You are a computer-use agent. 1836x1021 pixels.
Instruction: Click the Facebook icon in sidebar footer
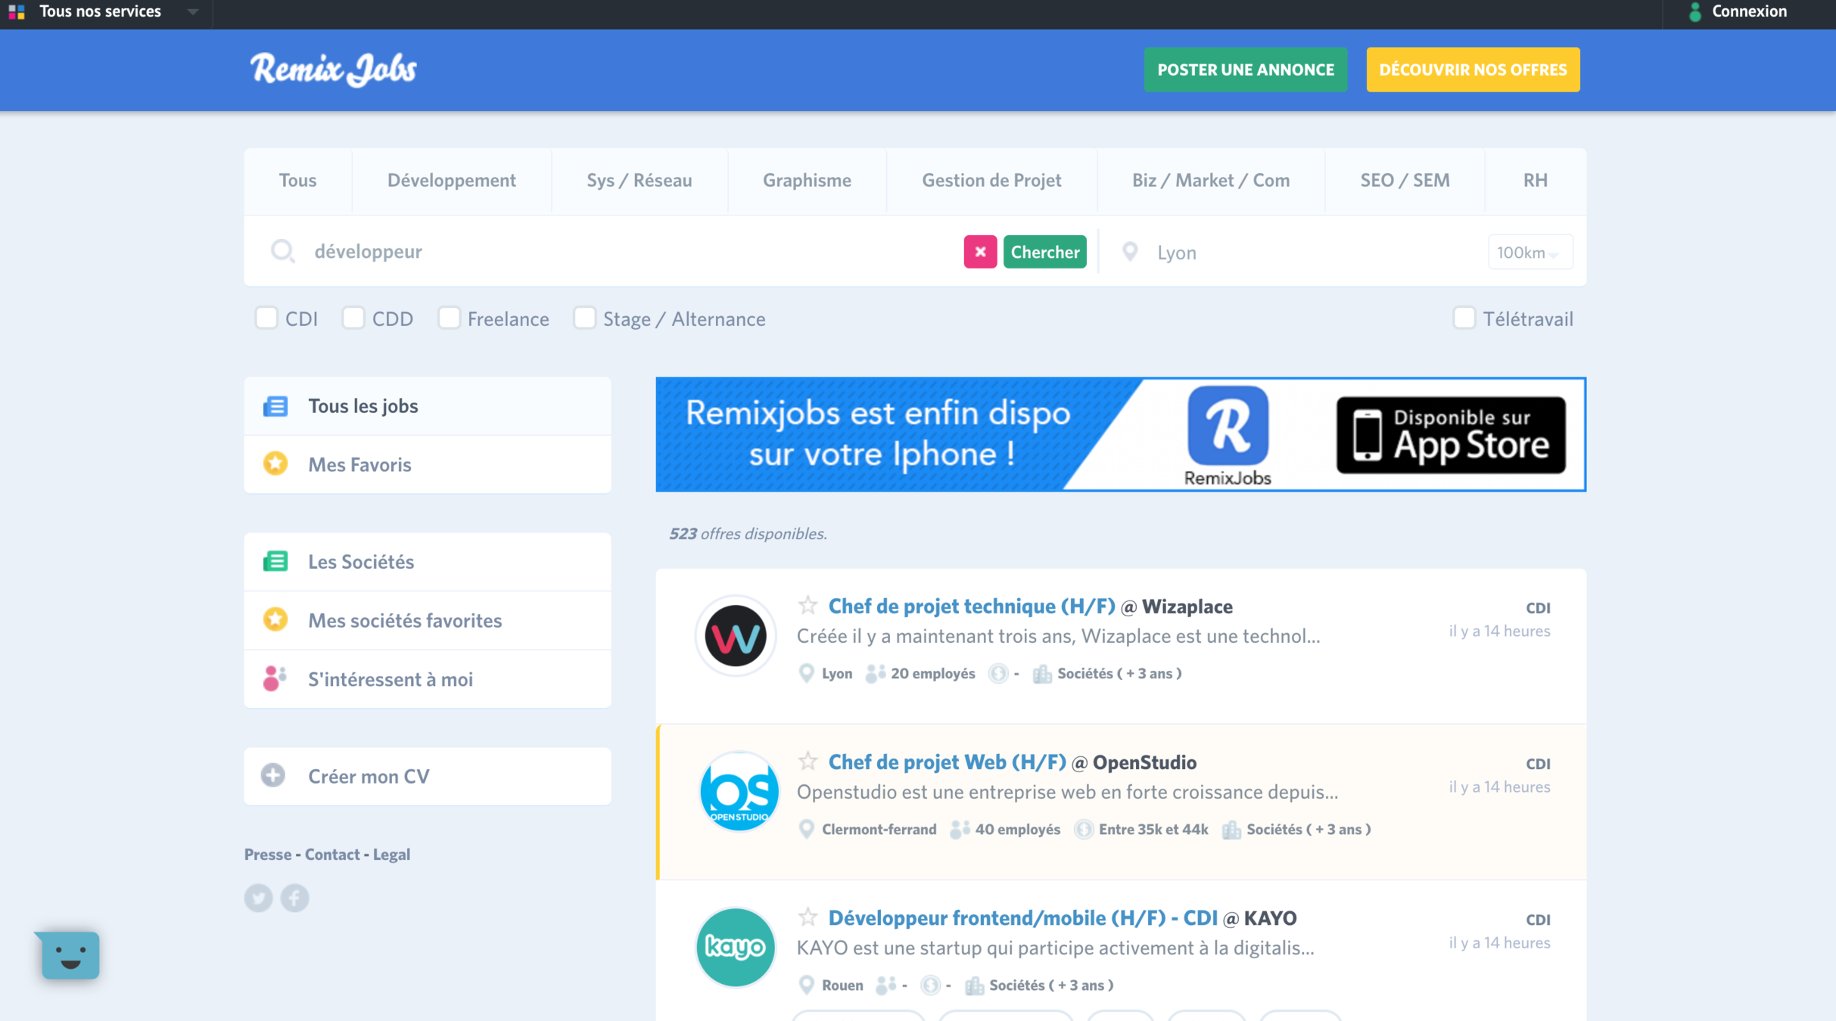tap(294, 898)
